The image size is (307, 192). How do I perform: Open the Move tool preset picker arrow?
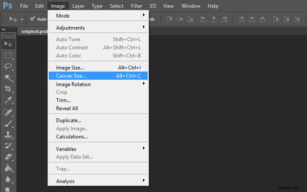point(22,19)
